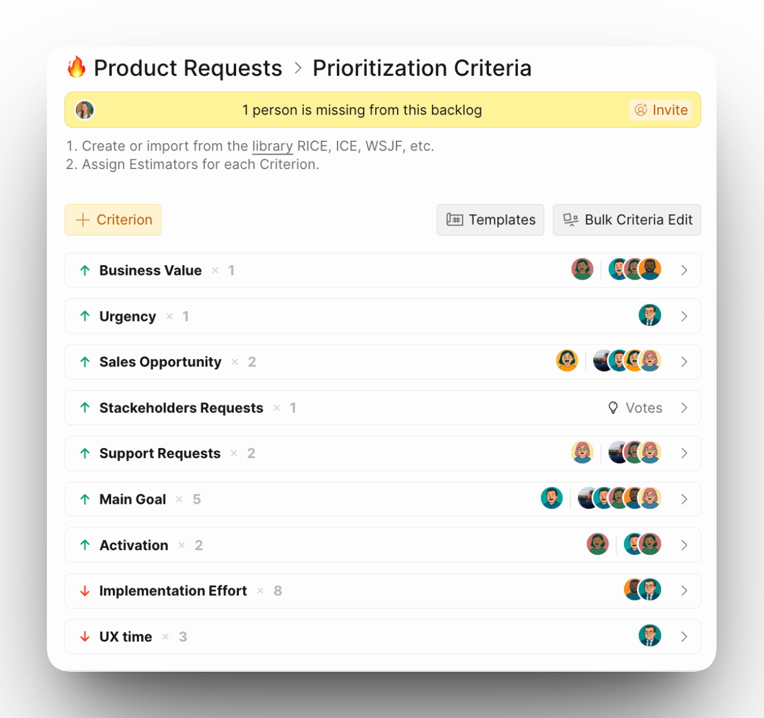The height and width of the screenshot is (718, 764).
Task: Open Bulk Criteria Edit
Action: [627, 220]
